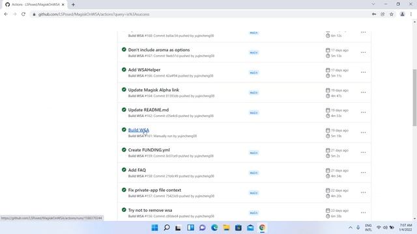417x234 pixels.
Task: Open the 'Create FUNDING.yml' workflow run
Action: (x=149, y=150)
